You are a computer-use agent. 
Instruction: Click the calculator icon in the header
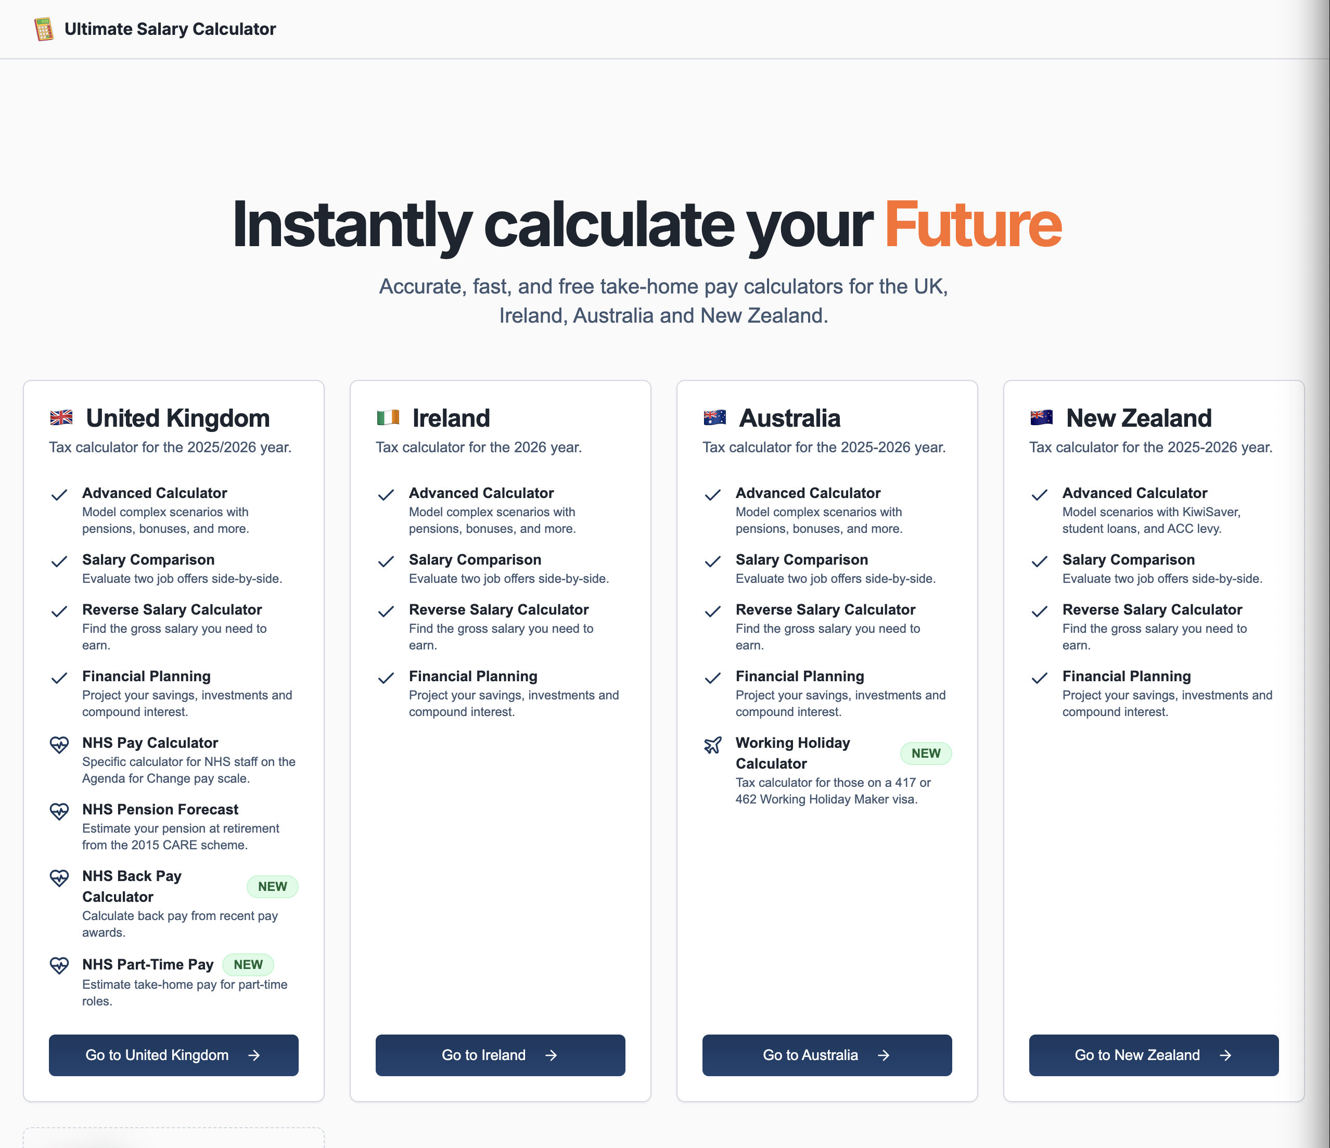(x=43, y=28)
